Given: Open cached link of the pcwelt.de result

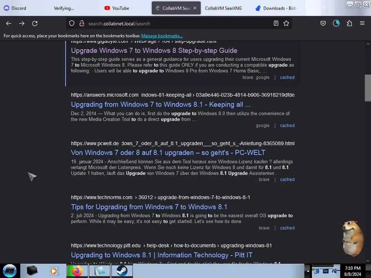Looking at the screenshot, I should (287, 180).
